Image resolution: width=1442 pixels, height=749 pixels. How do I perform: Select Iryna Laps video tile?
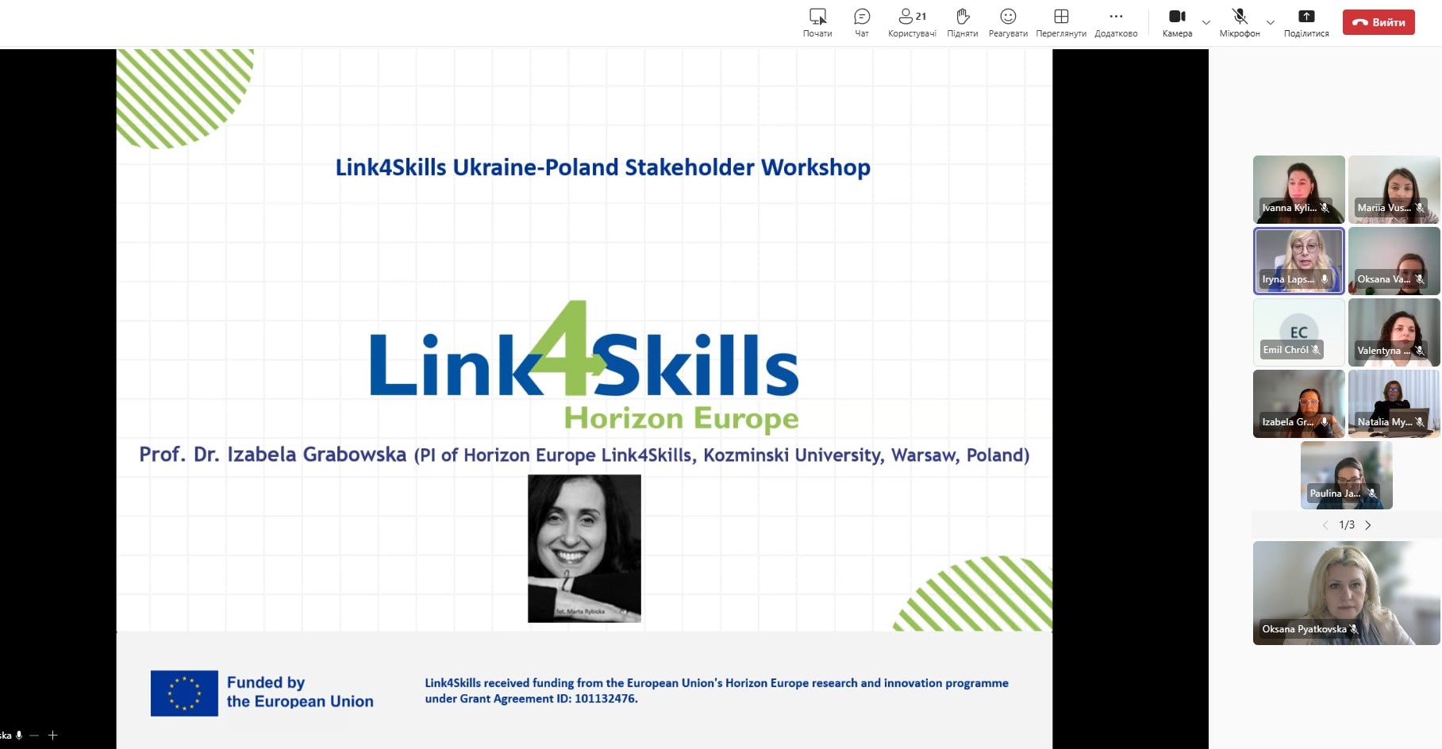coord(1298,260)
